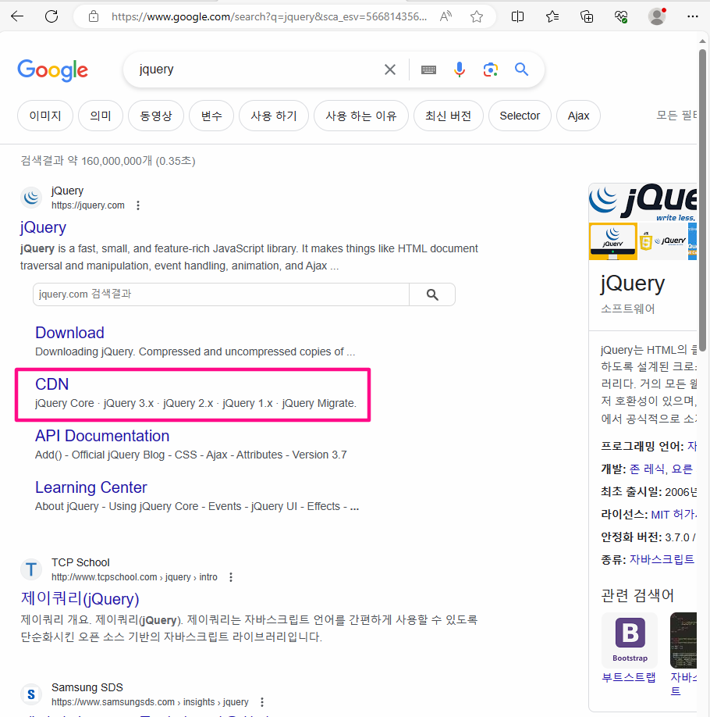
Task: Select the 의미 filter chip
Action: [101, 116]
